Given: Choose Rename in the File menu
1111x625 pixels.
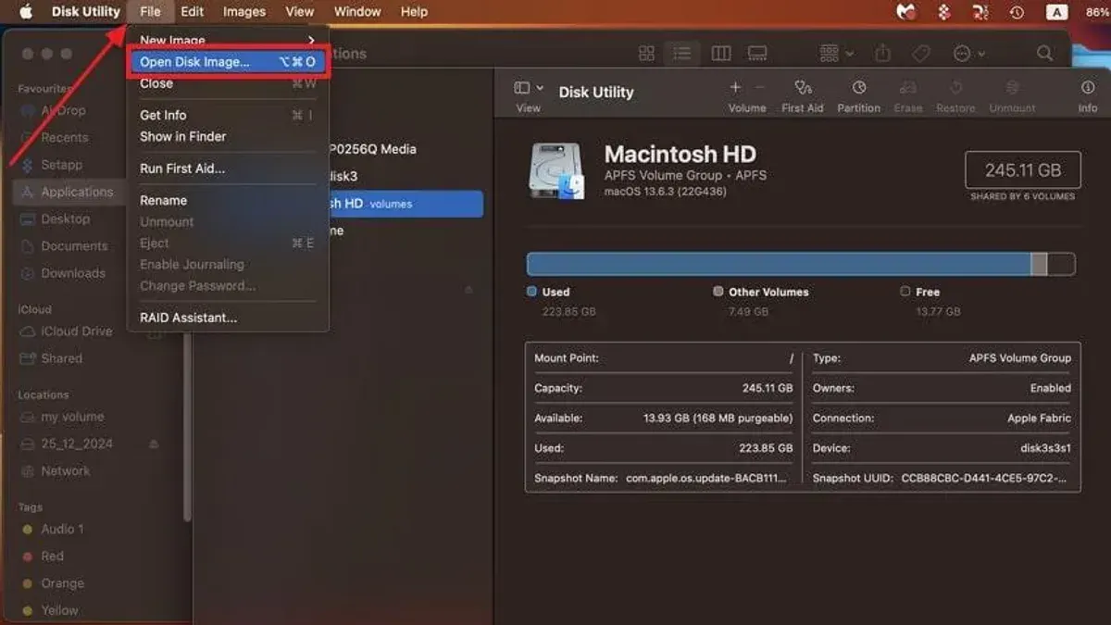Looking at the screenshot, I should point(228,200).
